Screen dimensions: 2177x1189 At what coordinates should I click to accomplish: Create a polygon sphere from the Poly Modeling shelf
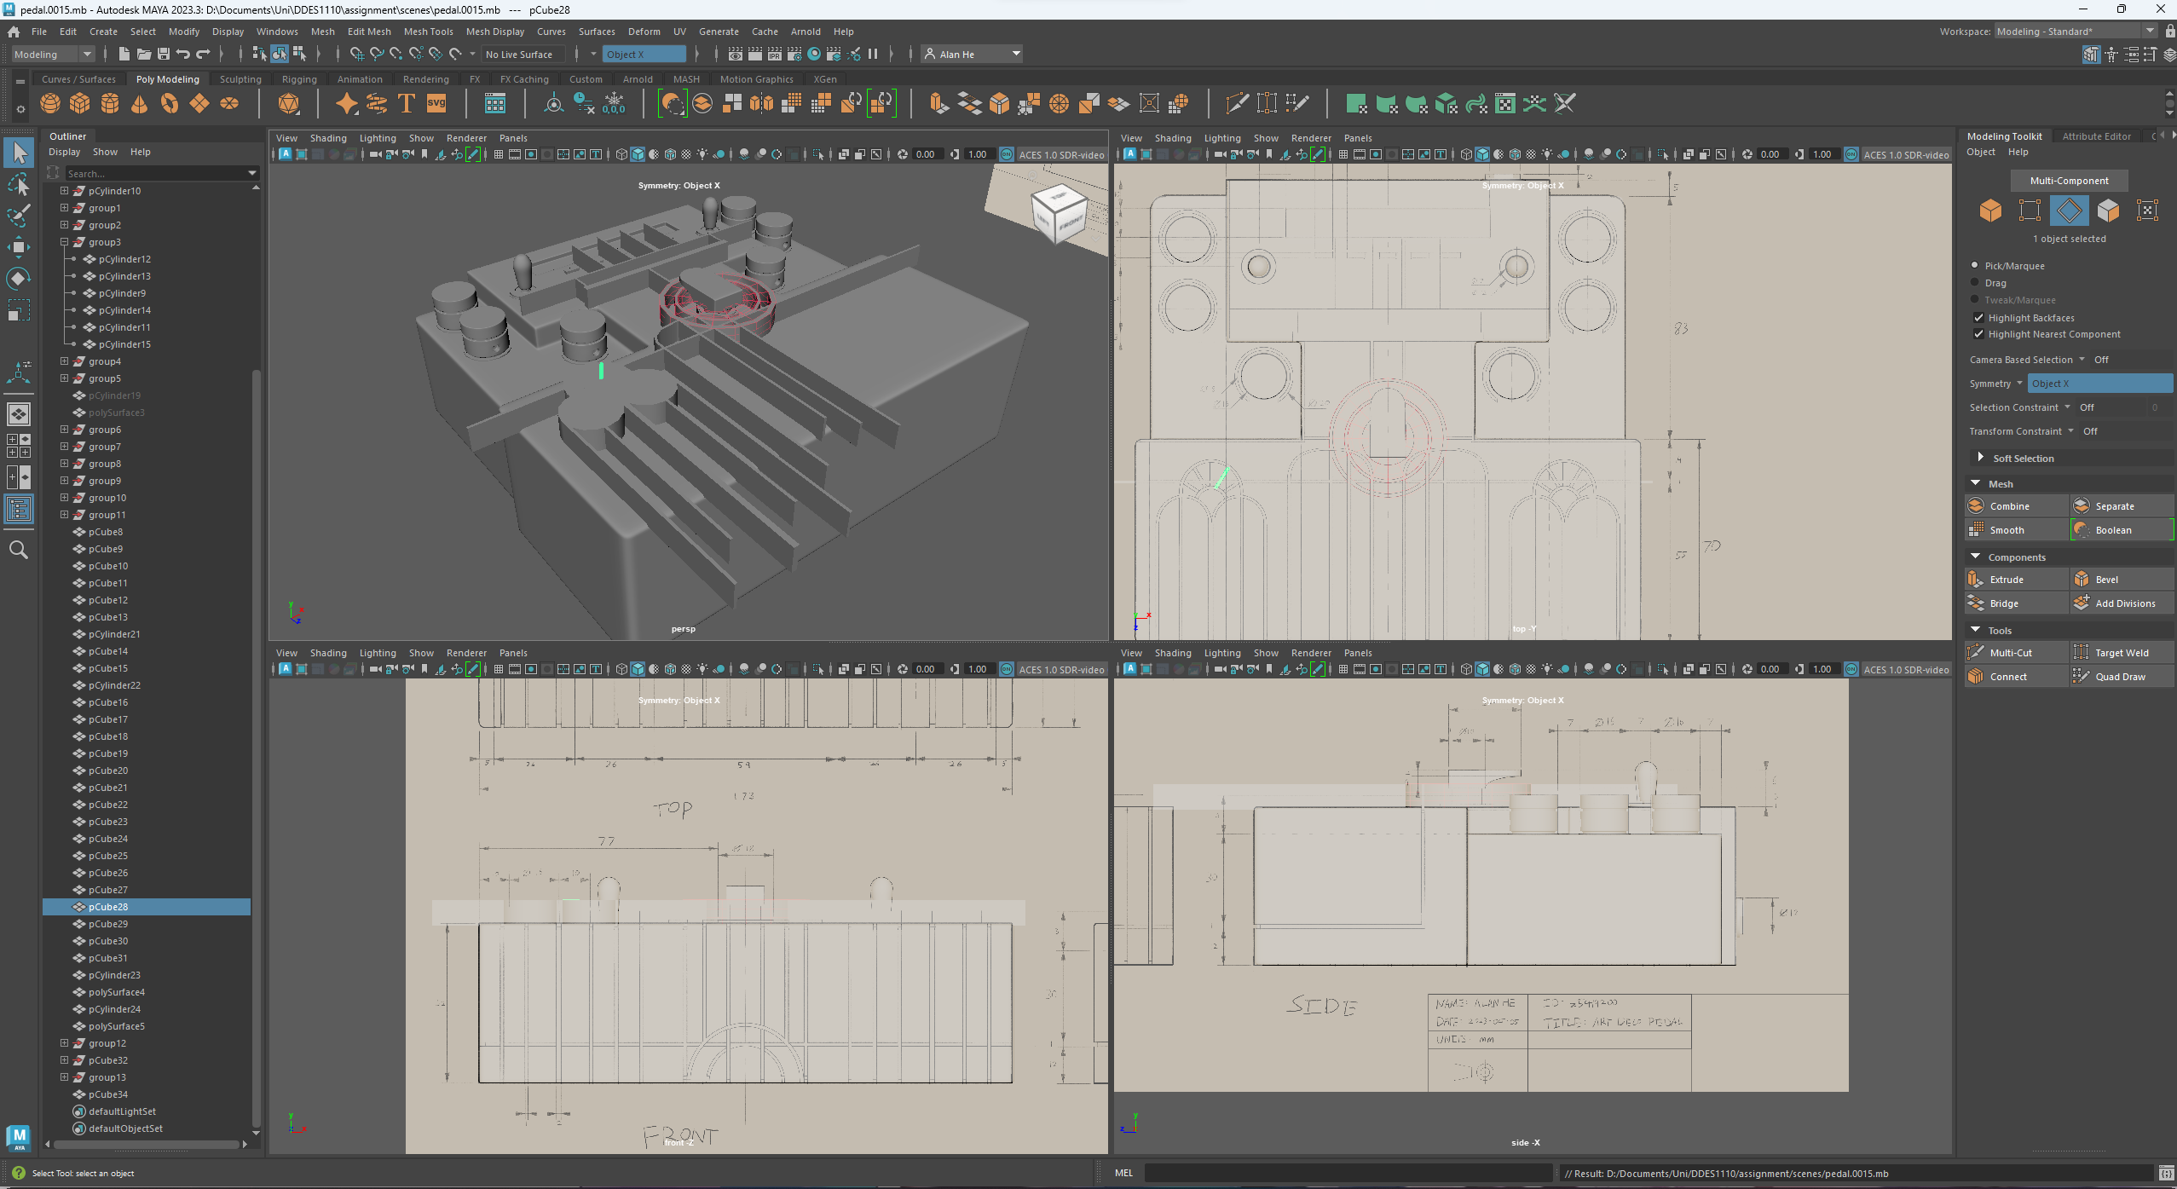pyautogui.click(x=50, y=103)
